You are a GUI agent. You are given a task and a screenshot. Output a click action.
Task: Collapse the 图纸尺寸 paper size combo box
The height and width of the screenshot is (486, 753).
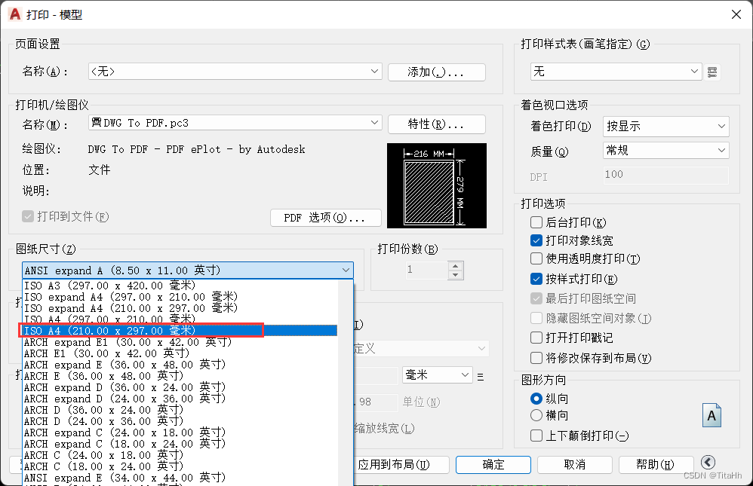point(188,270)
